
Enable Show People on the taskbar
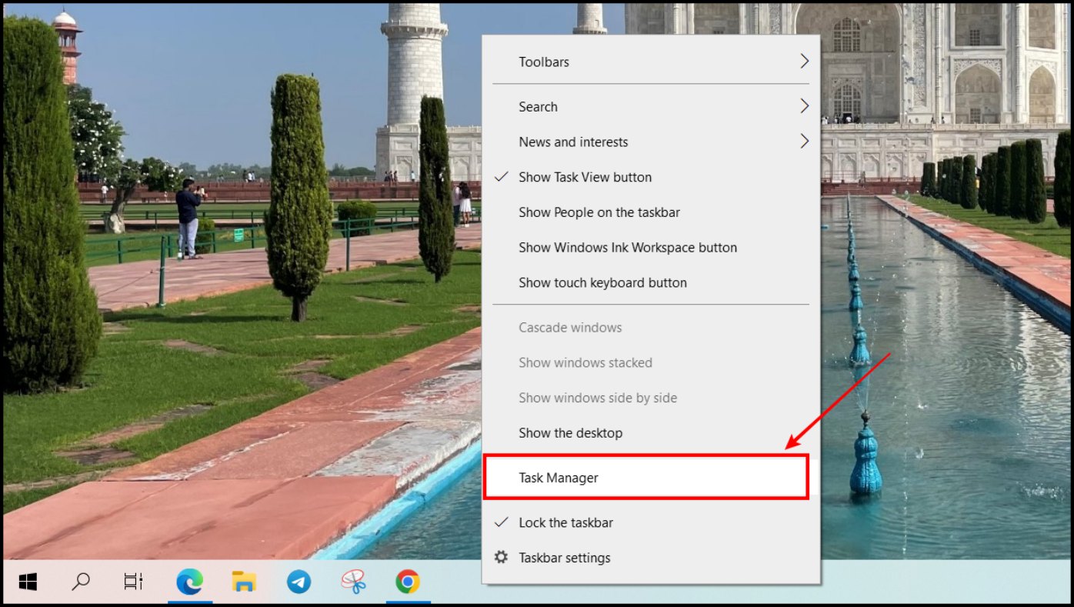coord(651,212)
